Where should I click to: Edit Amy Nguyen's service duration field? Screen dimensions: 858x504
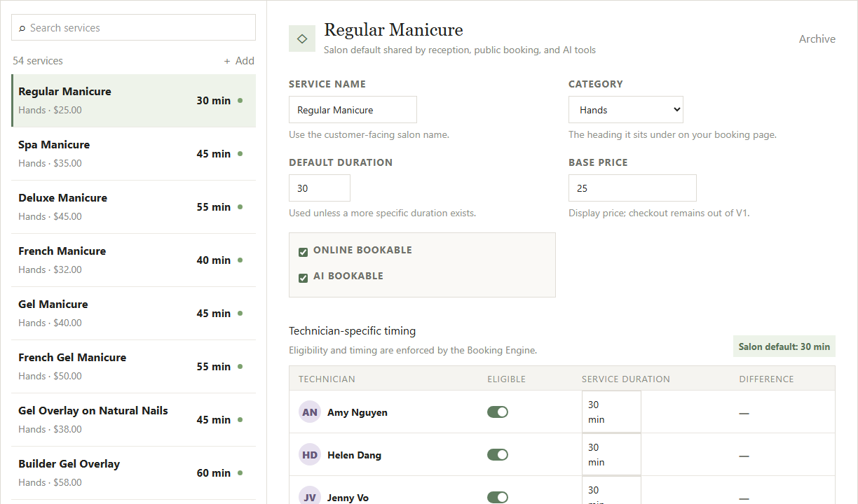tap(611, 412)
